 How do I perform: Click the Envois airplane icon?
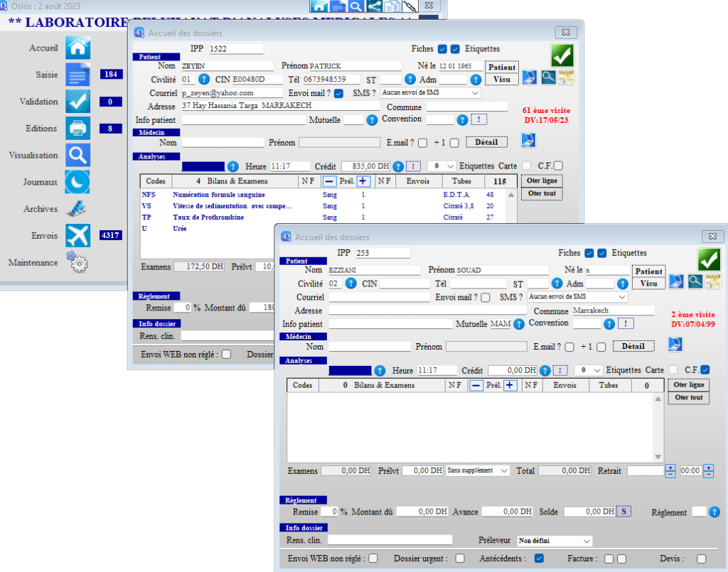pyautogui.click(x=77, y=235)
